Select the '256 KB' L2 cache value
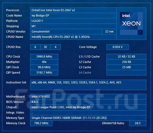The image size is (153, 133). click(x=126, y=62)
